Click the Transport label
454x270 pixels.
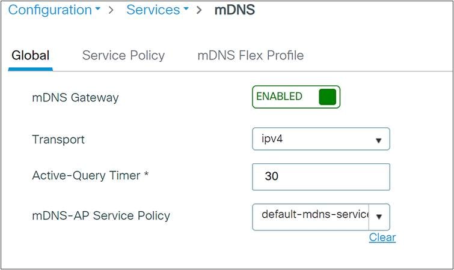tap(58, 140)
